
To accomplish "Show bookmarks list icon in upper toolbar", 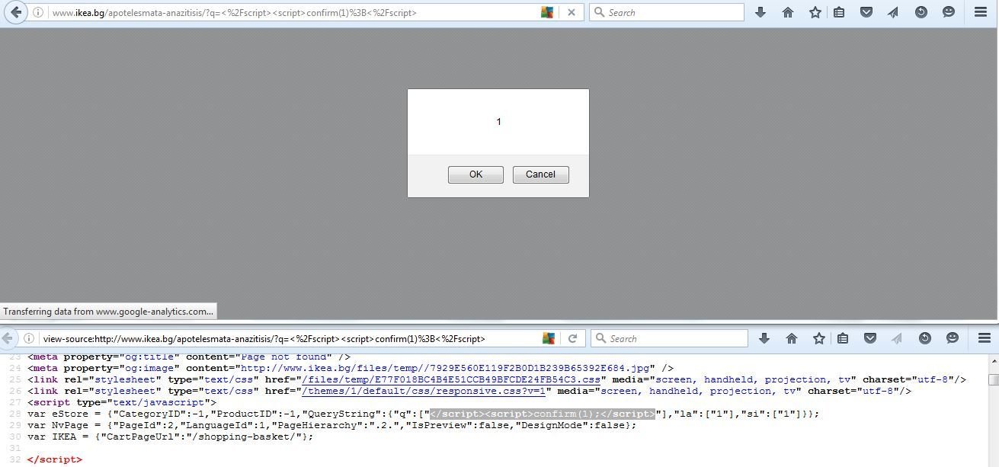I will click(x=839, y=12).
